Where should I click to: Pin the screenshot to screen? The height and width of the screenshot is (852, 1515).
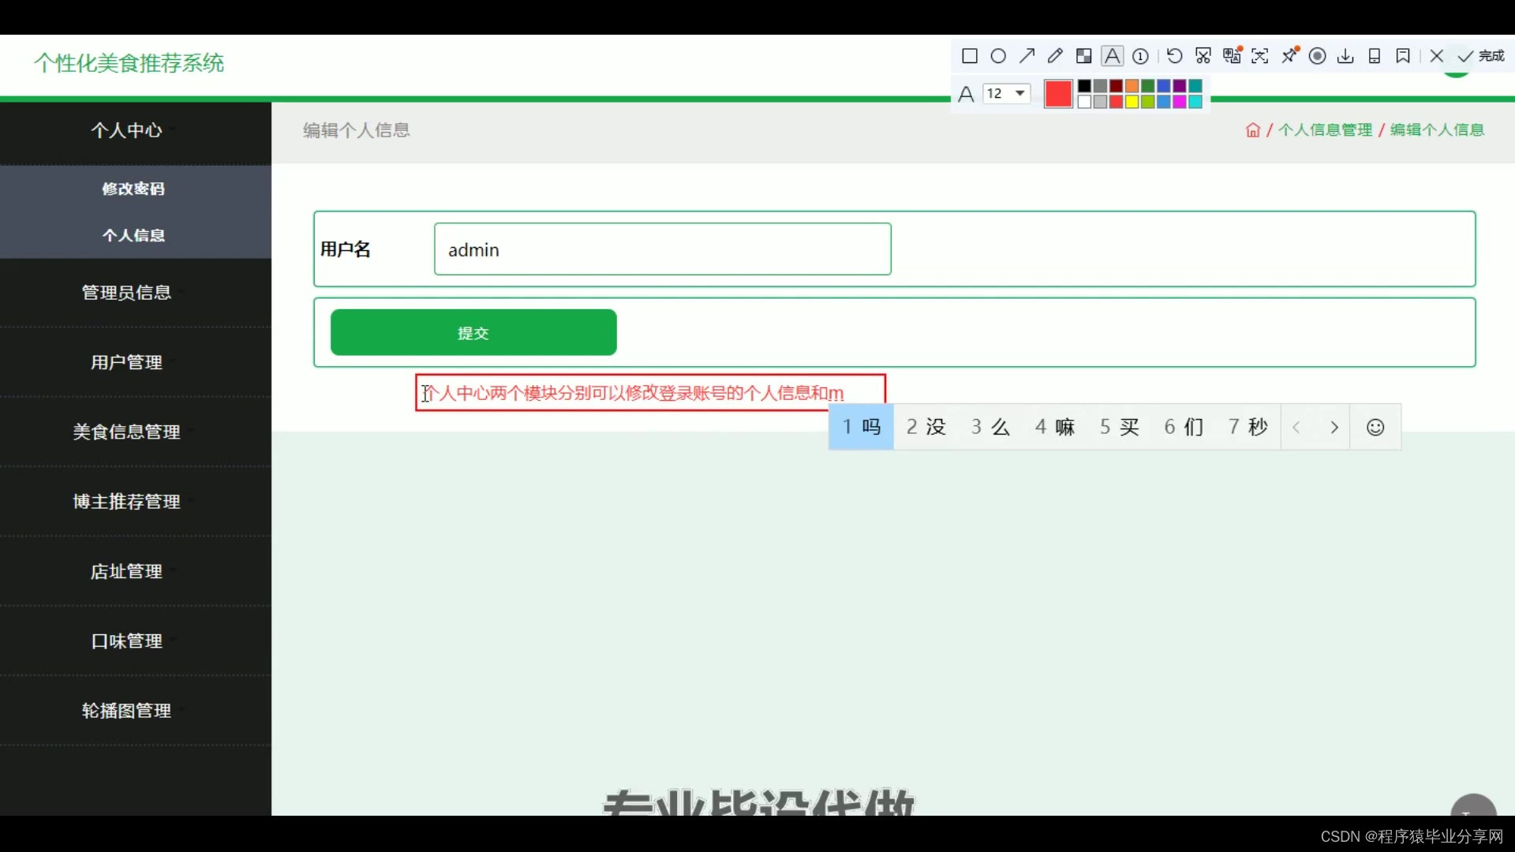1289,56
